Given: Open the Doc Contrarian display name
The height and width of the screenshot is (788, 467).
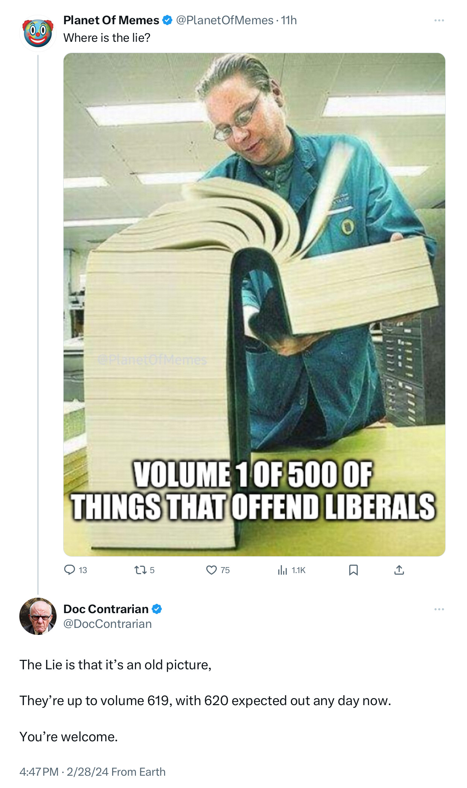Looking at the screenshot, I should point(106,609).
